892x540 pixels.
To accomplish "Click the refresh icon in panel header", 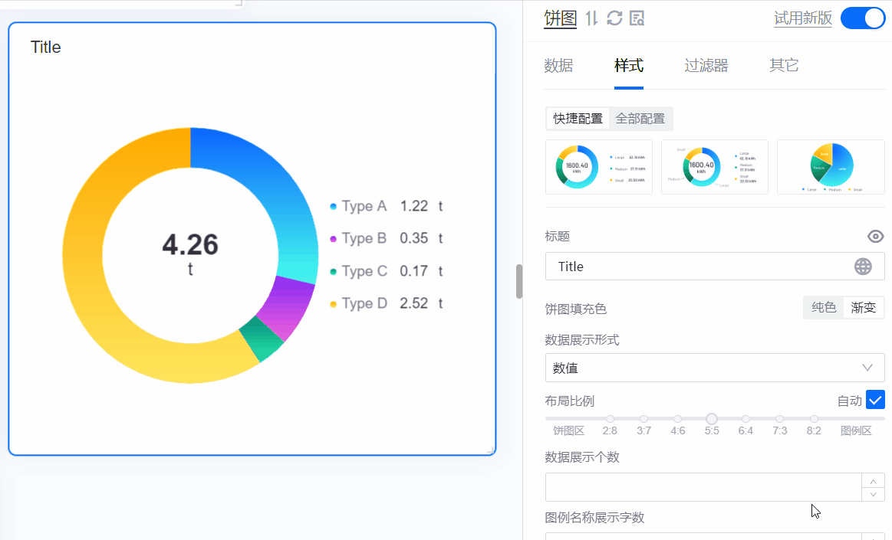I will coord(614,18).
